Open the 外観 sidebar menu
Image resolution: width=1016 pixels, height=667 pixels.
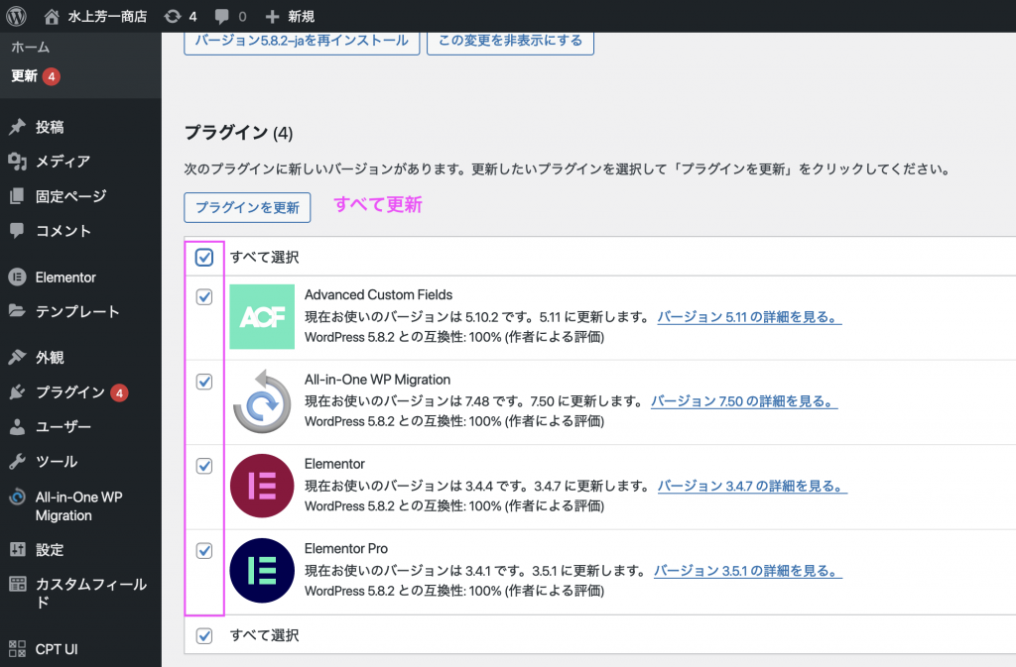pos(50,358)
